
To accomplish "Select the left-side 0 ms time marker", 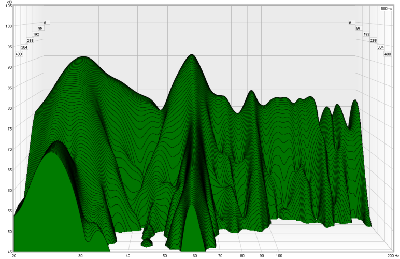I will [x=45, y=22].
